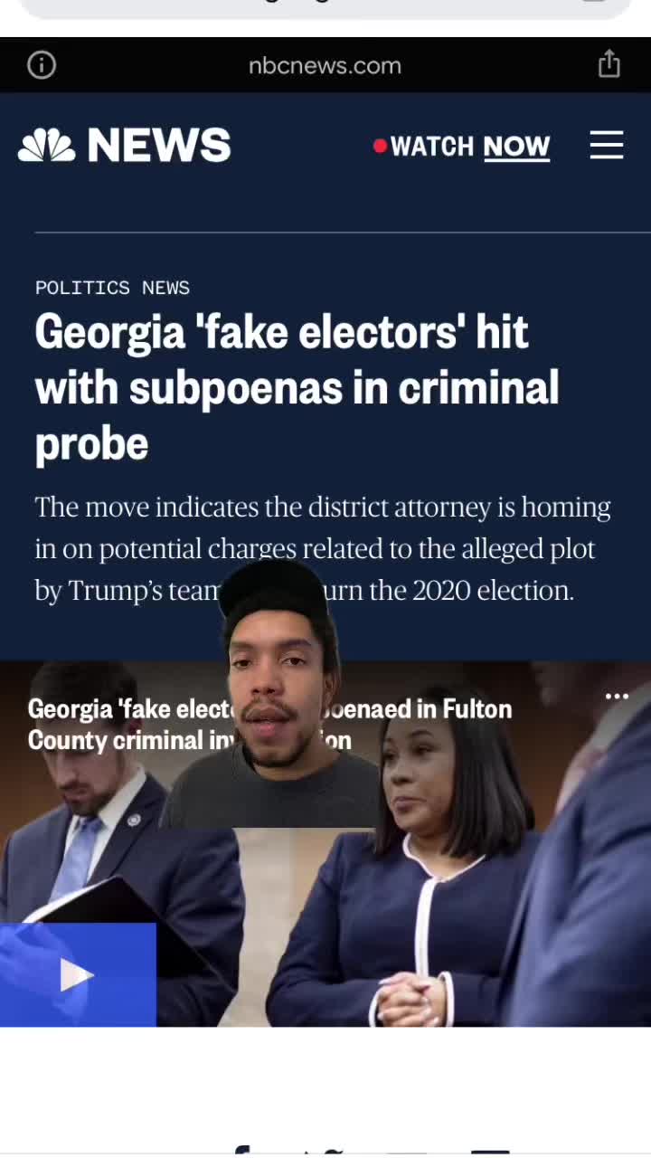Screen dimensions: 651x1158
Task: Tap the search pill at the top edge
Action: (325, 9)
